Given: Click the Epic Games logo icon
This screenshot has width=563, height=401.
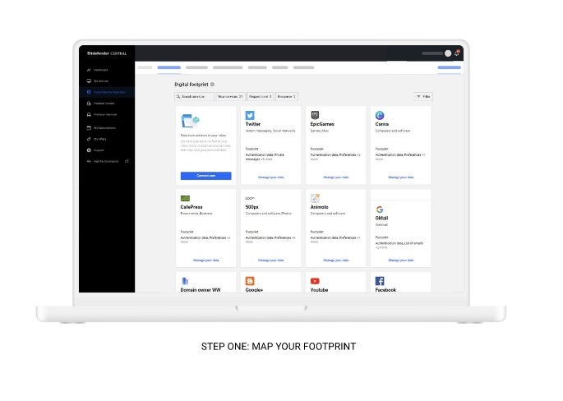Looking at the screenshot, I should (315, 116).
